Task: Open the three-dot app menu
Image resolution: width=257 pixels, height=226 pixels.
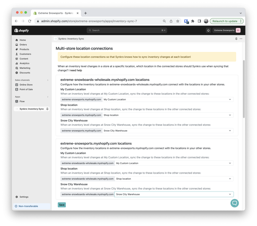Action: pos(241,39)
